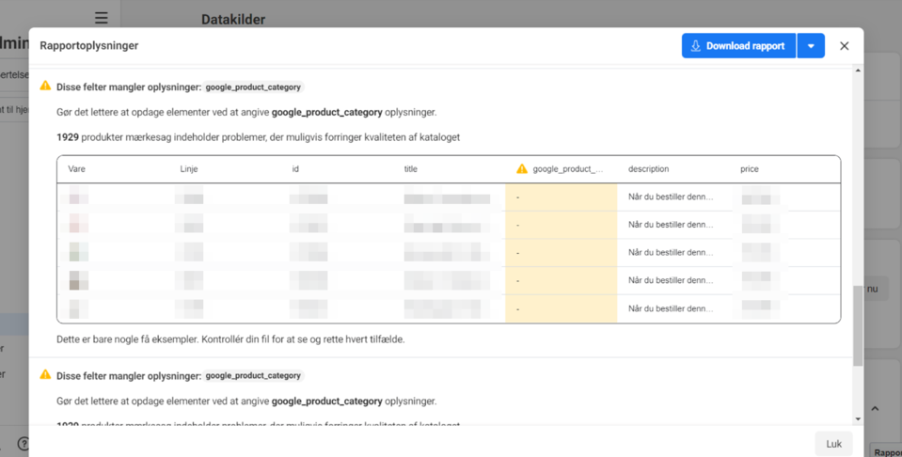Click the warning icon in the google_product_ column header
This screenshot has height=457, width=902.
[x=522, y=168]
